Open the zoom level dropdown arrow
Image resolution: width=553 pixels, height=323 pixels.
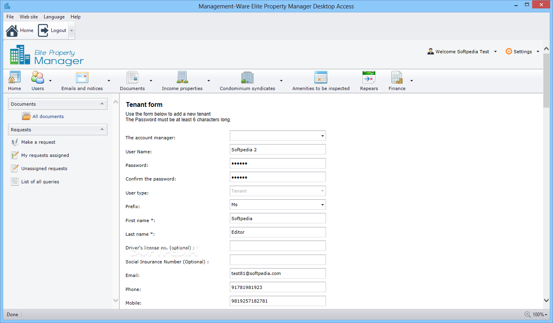pos(546,315)
